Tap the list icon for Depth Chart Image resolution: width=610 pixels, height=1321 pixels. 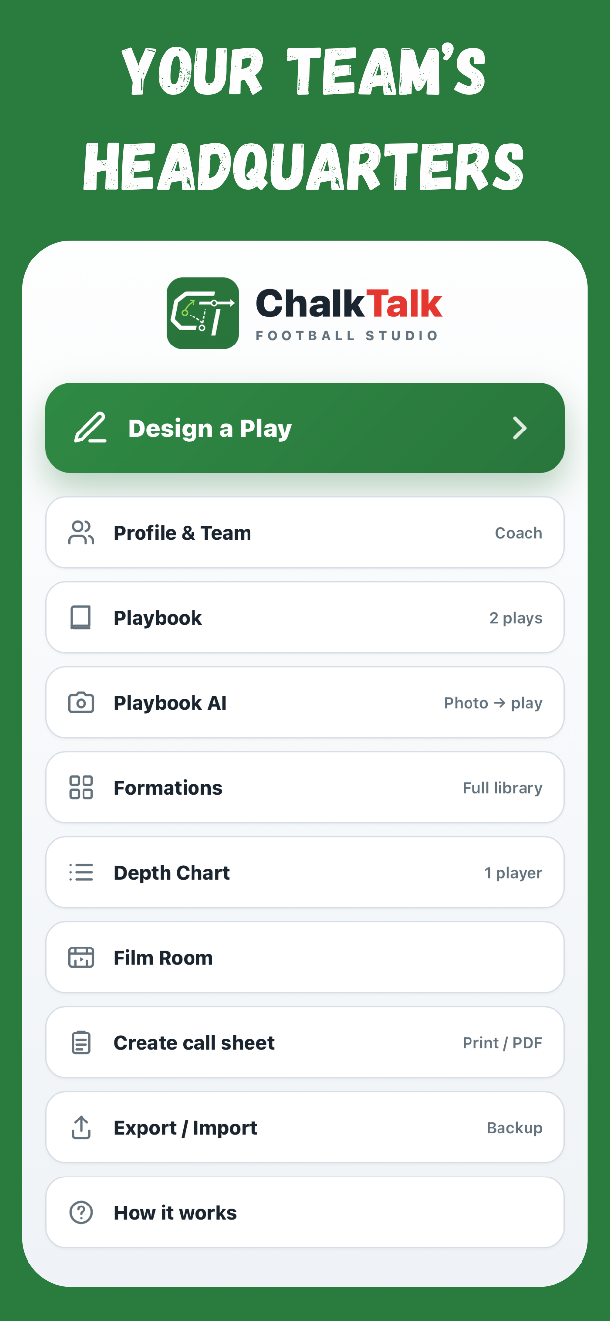coord(81,872)
